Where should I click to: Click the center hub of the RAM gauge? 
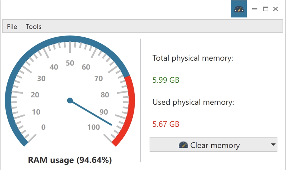tap(69, 100)
